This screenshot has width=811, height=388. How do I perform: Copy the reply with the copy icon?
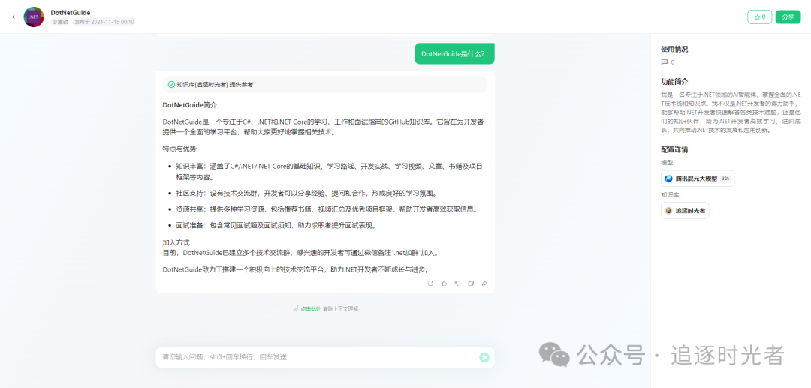click(471, 284)
